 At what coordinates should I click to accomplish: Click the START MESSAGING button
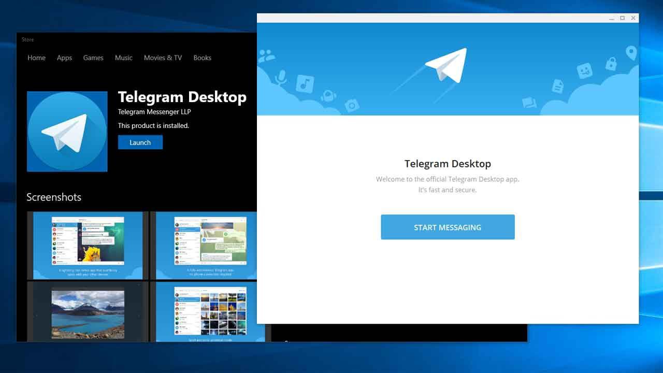click(448, 227)
